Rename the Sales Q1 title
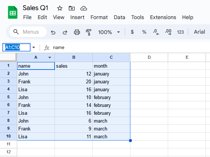This screenshot has width=210, height=157. 35,8
